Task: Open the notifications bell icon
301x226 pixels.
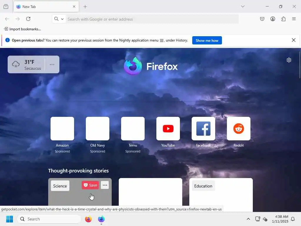Action: pyautogui.click(x=293, y=219)
